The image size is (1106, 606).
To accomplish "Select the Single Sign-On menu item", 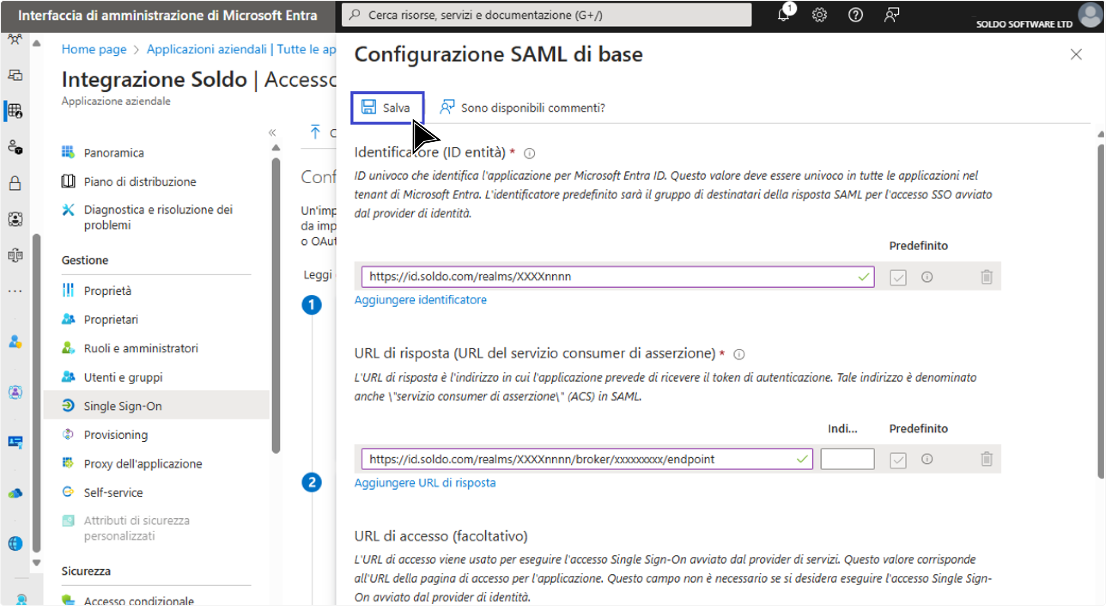I will 156,406.
